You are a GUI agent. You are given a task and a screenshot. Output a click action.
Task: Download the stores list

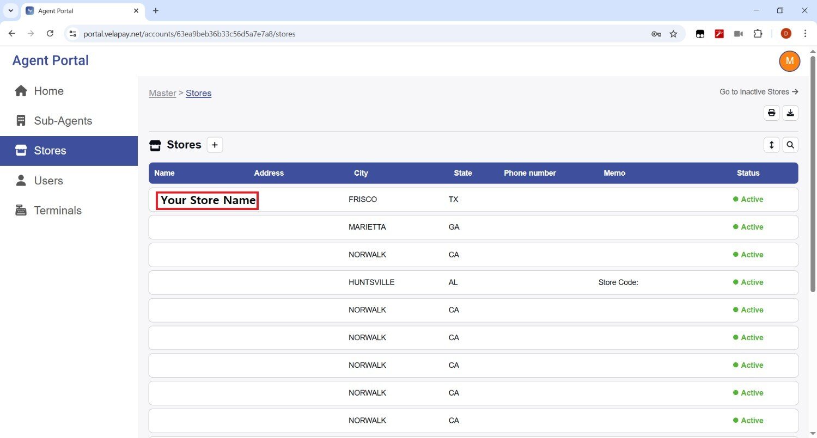(x=790, y=113)
